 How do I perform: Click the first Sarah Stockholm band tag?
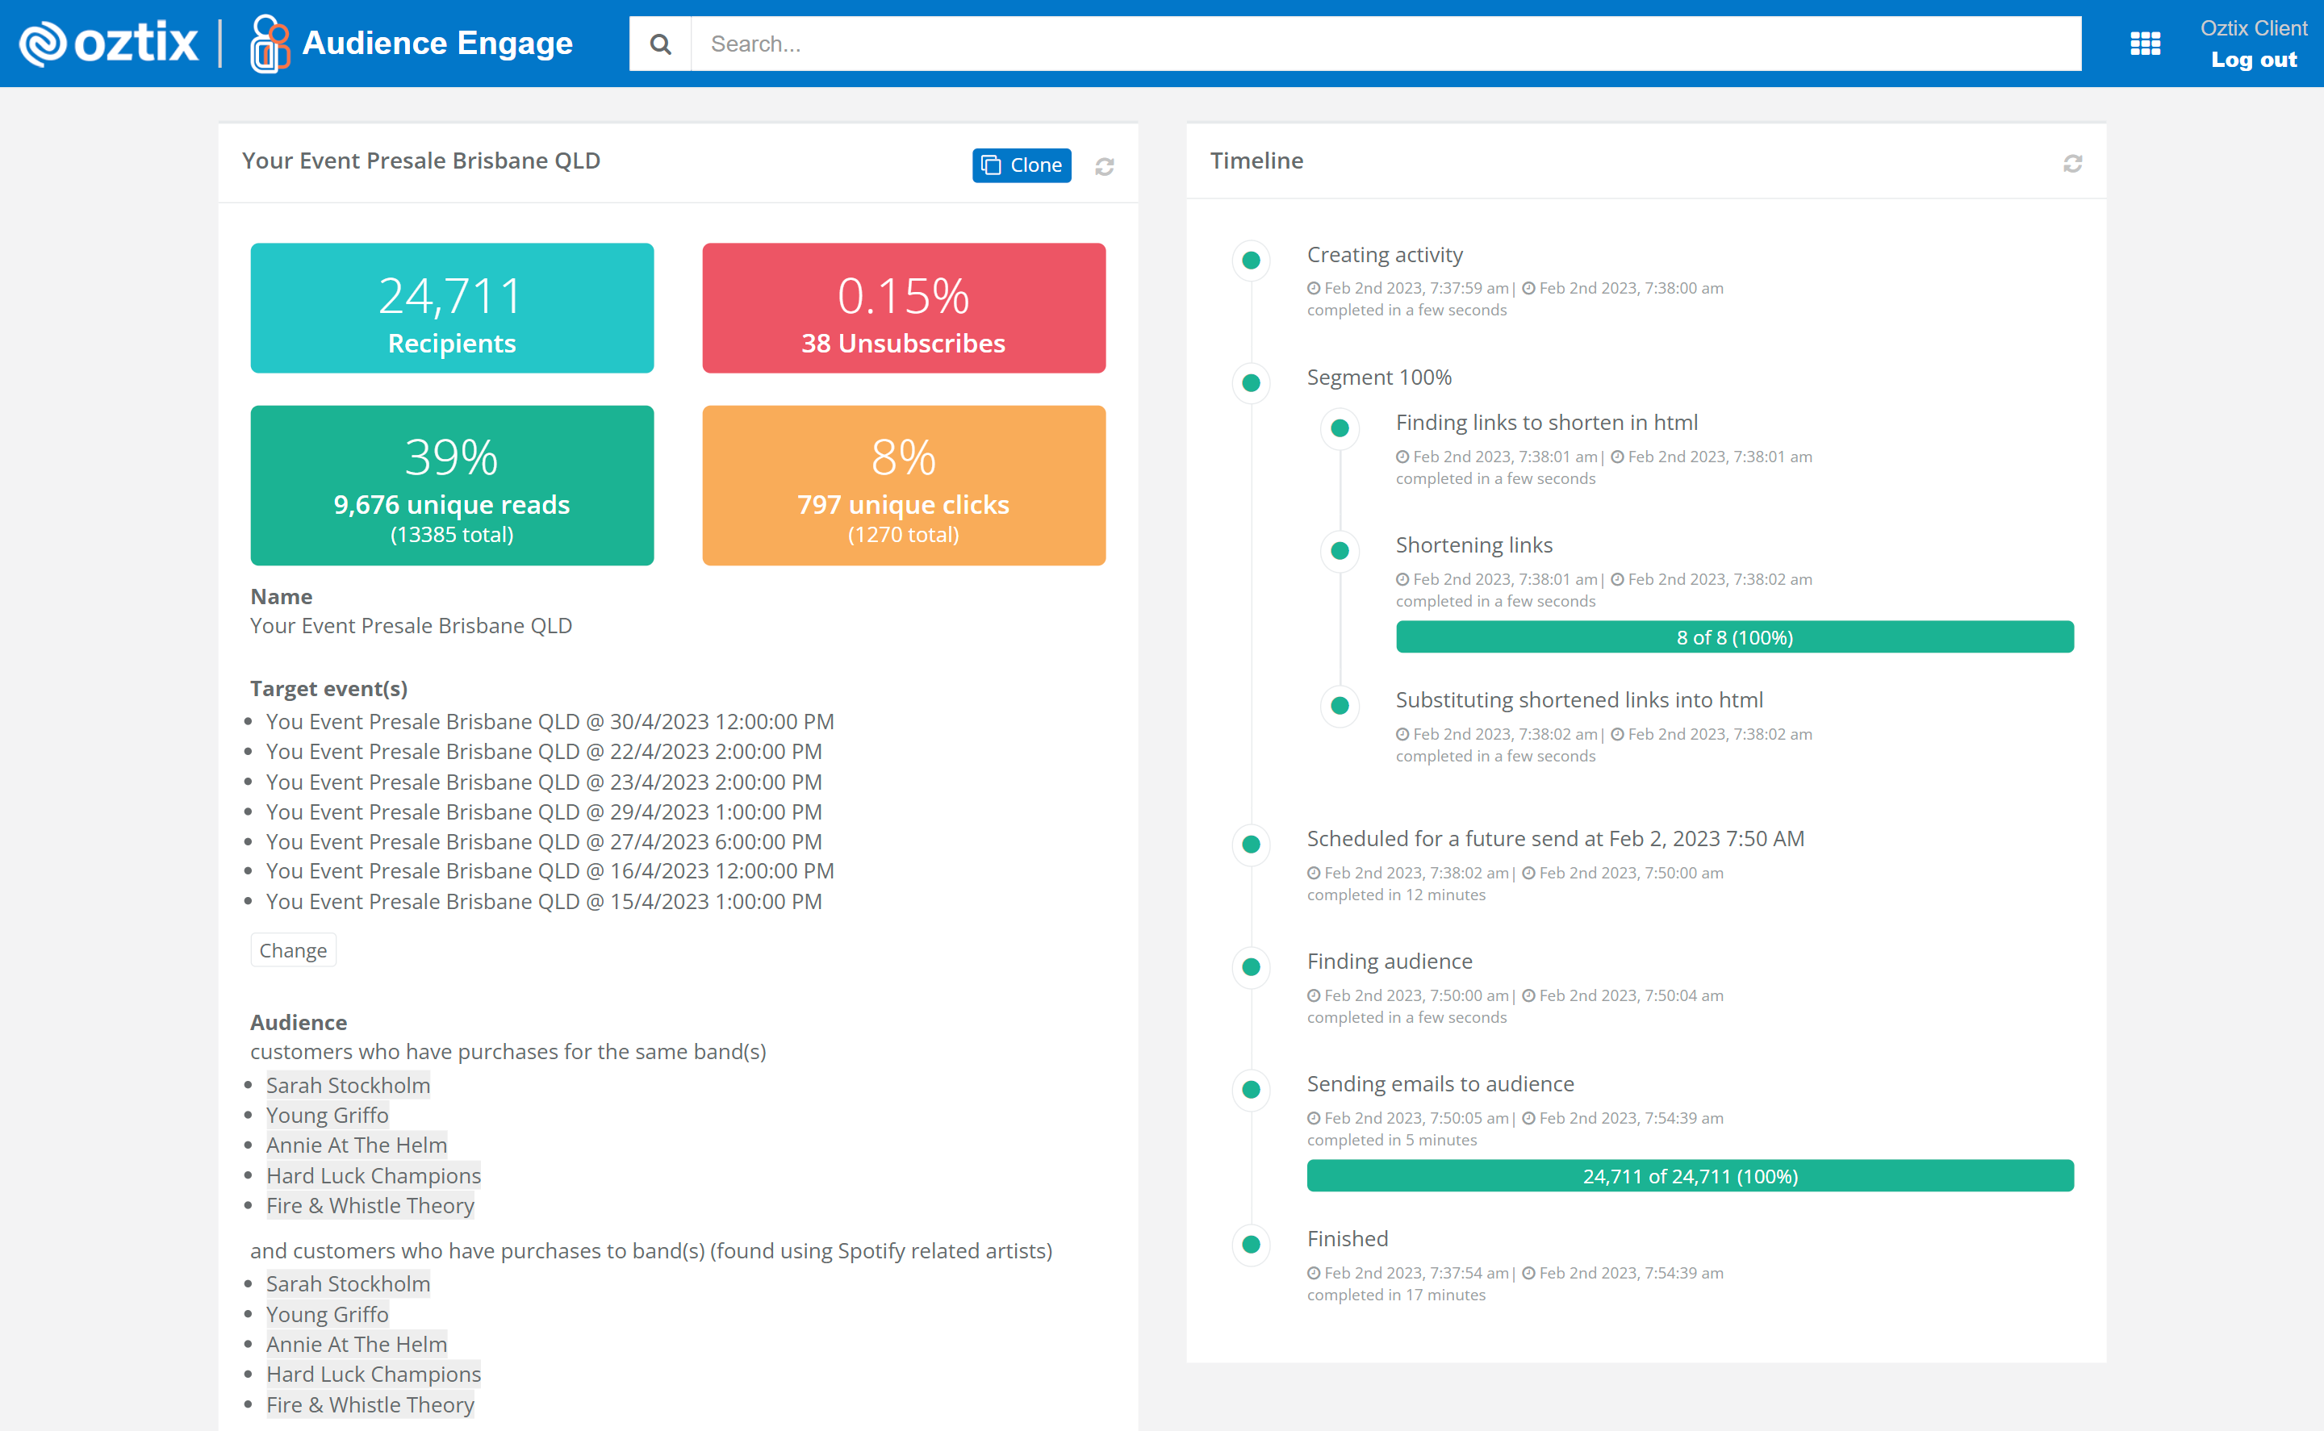pos(348,1085)
